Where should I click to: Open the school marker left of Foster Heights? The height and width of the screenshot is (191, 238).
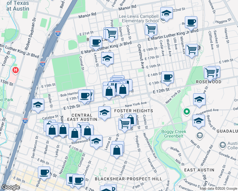(104, 113)
